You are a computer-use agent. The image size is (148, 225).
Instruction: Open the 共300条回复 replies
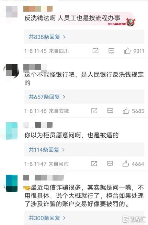pos(84,218)
